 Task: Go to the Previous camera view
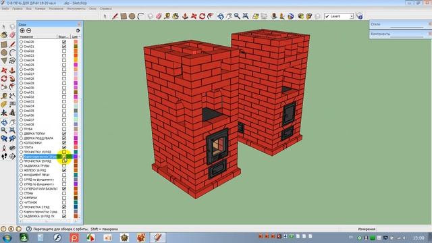[4, 138]
